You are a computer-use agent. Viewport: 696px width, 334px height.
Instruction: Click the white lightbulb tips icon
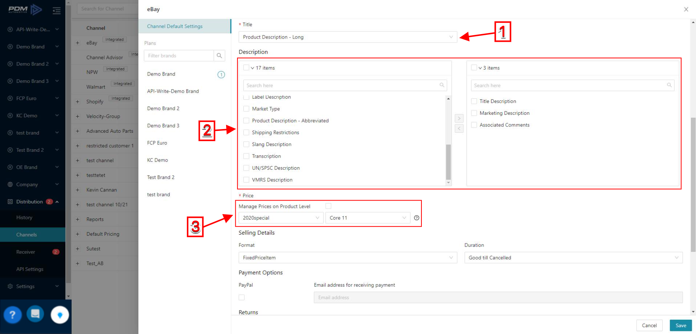60,315
